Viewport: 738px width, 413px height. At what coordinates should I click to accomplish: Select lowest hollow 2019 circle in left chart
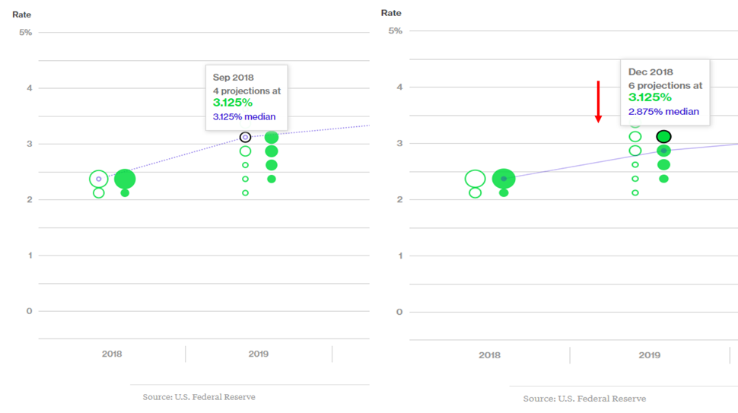246,193
